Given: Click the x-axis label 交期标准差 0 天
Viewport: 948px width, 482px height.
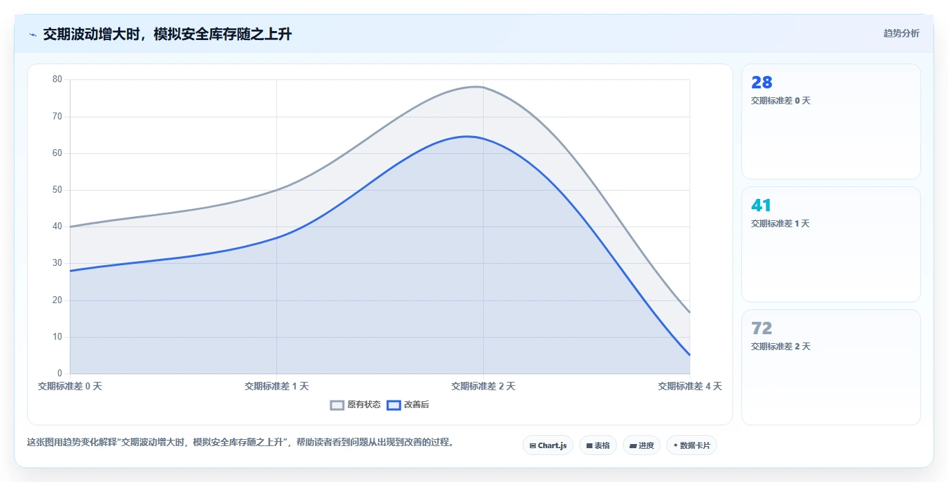Looking at the screenshot, I should click(x=70, y=387).
